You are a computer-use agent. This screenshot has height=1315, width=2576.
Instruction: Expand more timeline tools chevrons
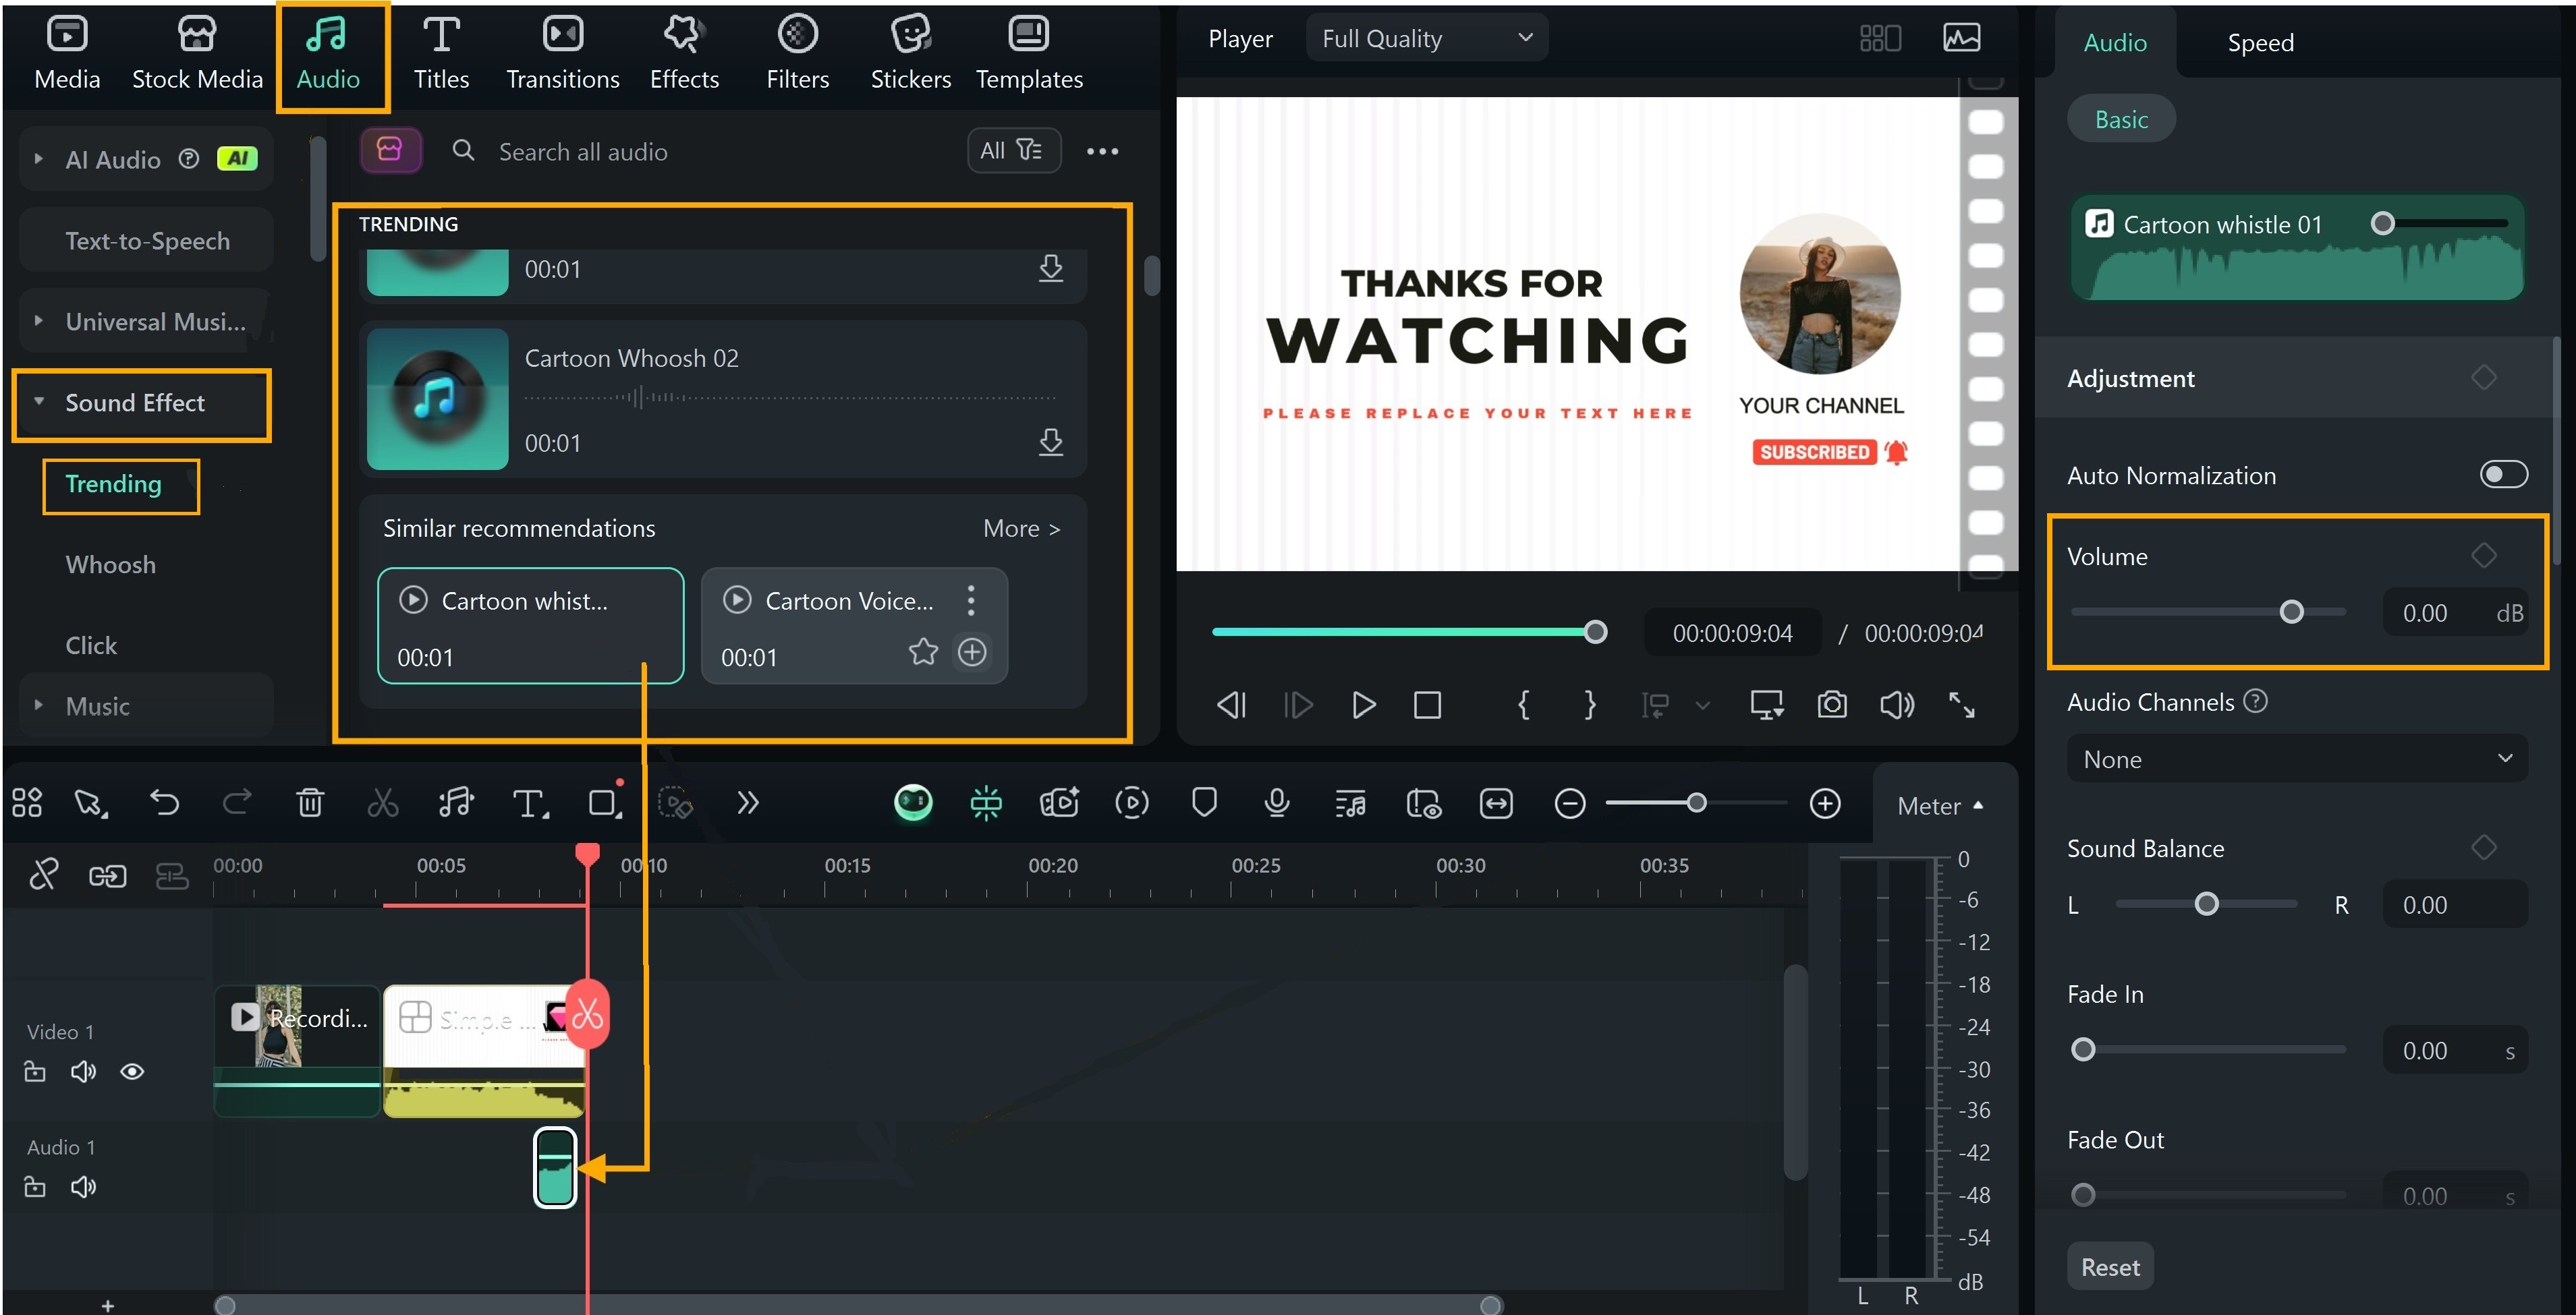pyautogui.click(x=748, y=802)
